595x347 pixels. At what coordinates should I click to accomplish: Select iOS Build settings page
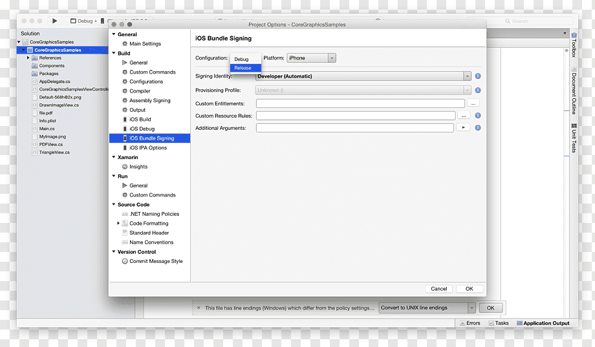point(140,119)
